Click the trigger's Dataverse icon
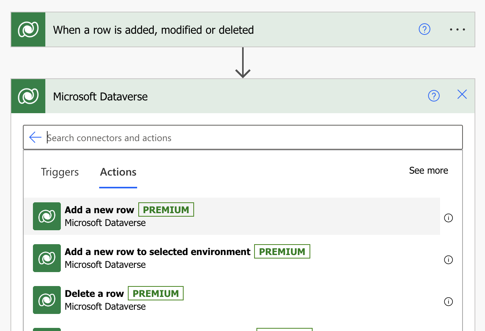This screenshot has height=331, width=485. (28, 30)
